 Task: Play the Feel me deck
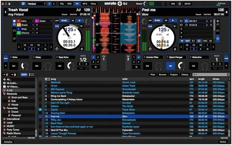coord(173,20)
